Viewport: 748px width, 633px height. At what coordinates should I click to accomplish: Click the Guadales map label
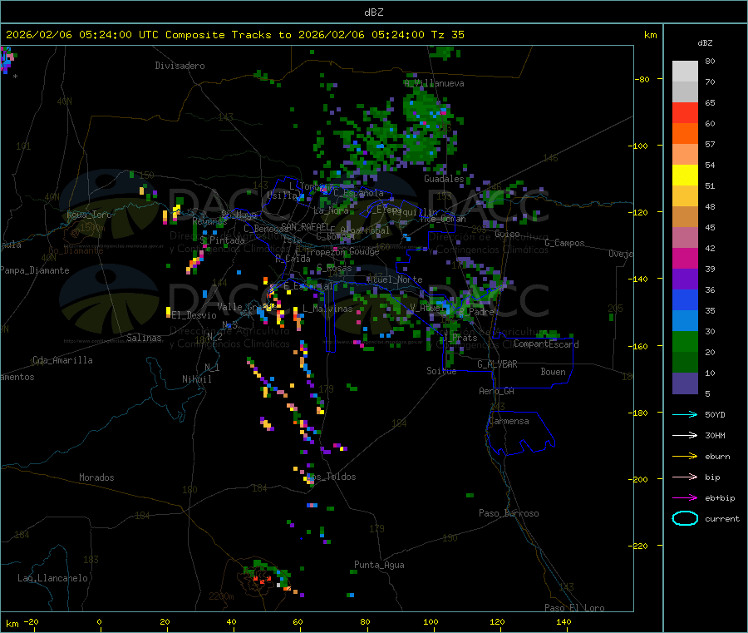(444, 179)
